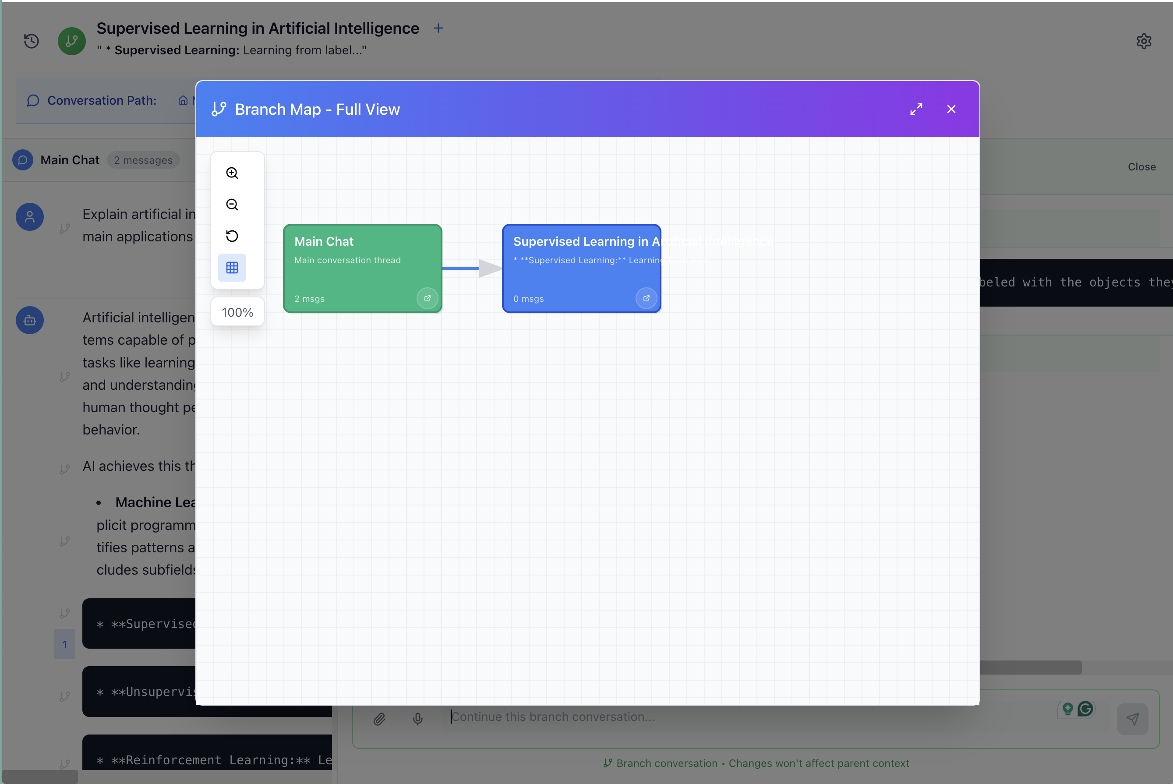Click the zoom out magnifier icon

click(x=232, y=205)
